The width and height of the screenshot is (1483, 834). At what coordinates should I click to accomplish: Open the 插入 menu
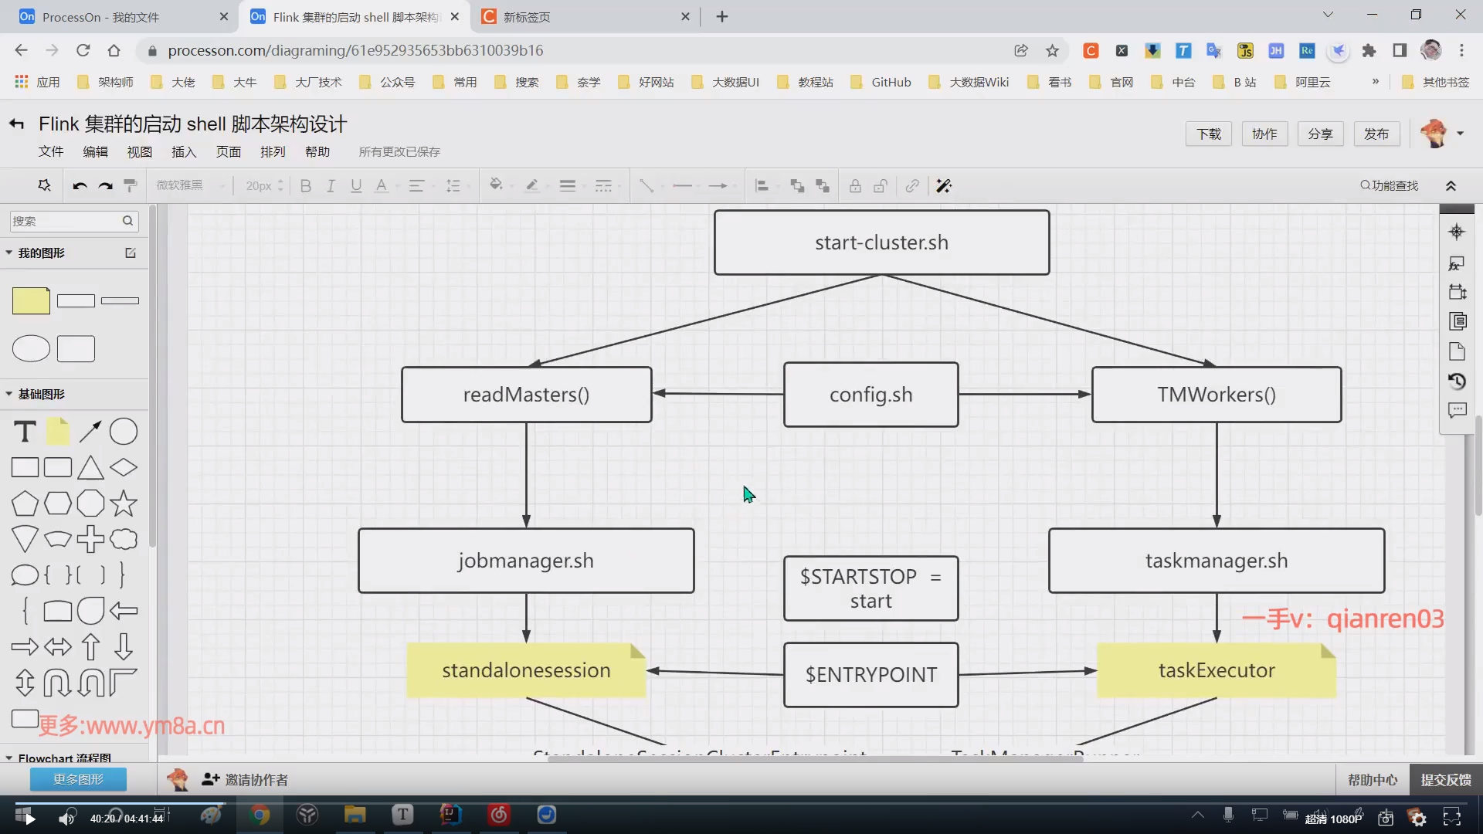click(x=184, y=152)
